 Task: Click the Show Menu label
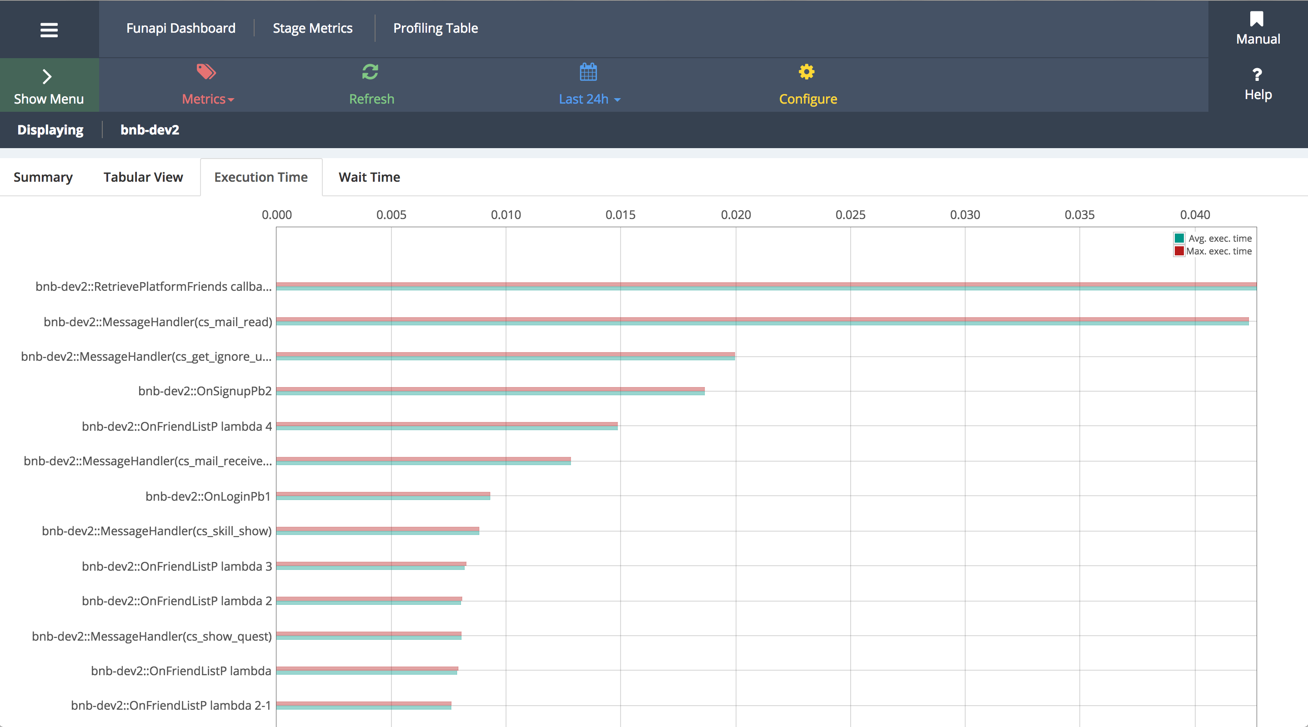click(x=49, y=99)
